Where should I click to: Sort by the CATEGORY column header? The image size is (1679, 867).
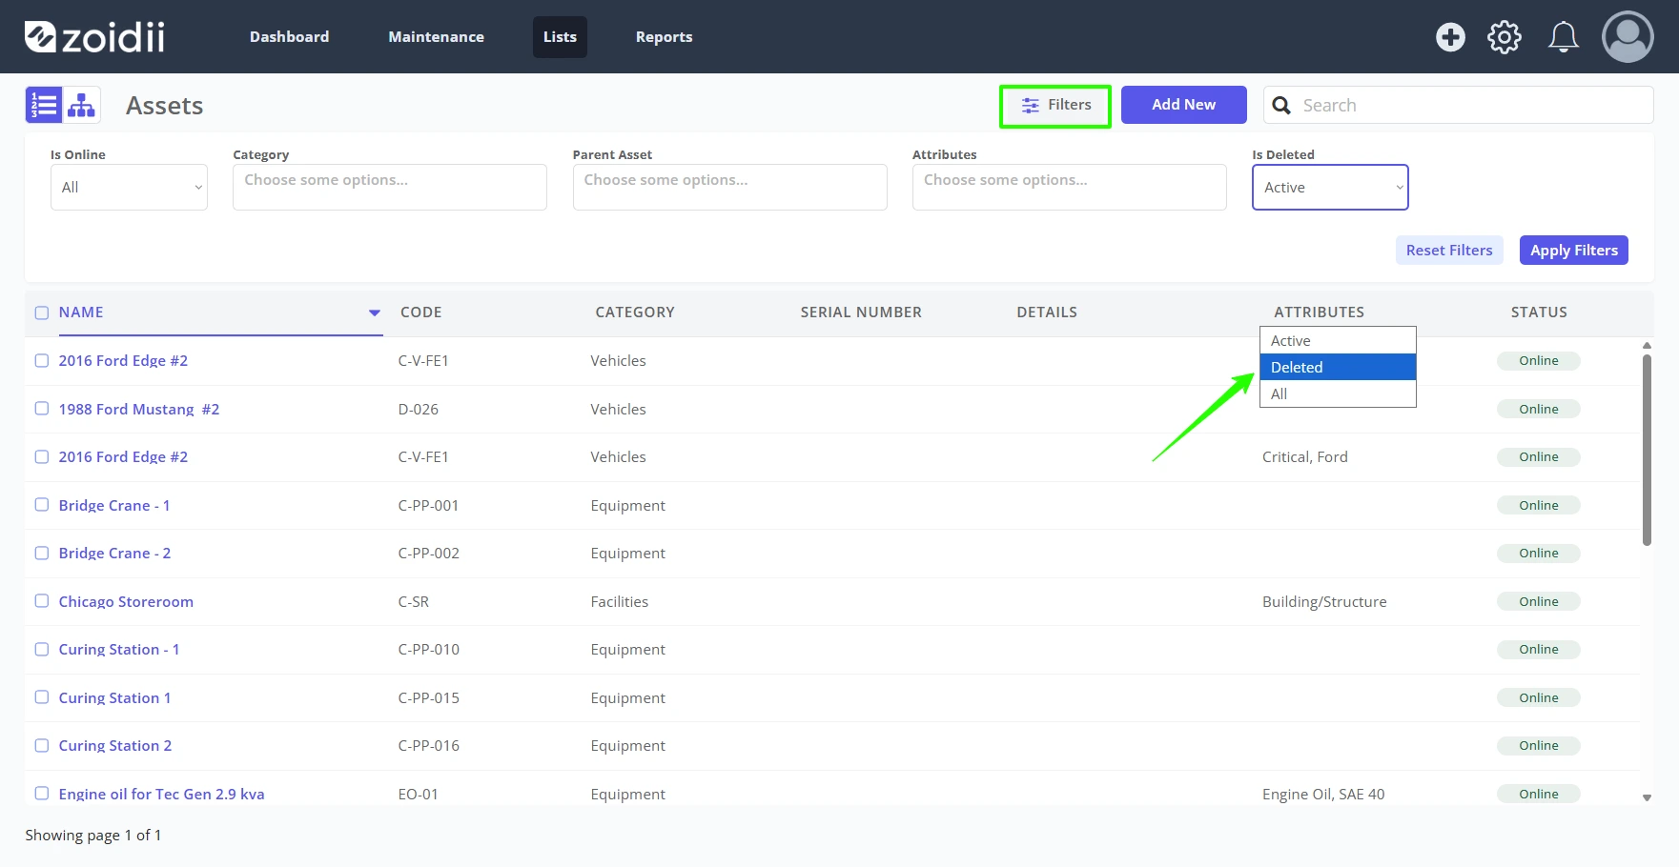[635, 313]
